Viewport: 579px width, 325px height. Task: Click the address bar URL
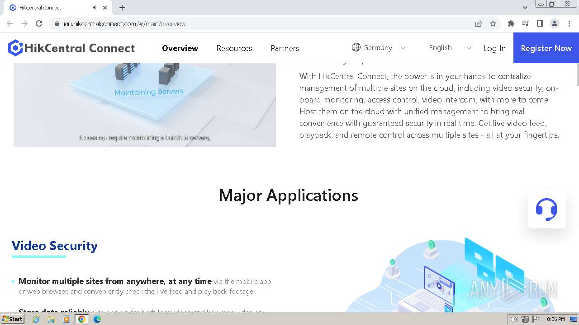[125, 23]
